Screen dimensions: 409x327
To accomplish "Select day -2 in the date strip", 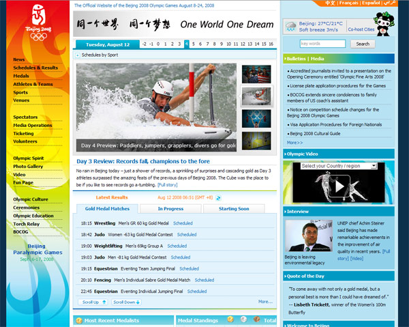I will pos(145,44).
